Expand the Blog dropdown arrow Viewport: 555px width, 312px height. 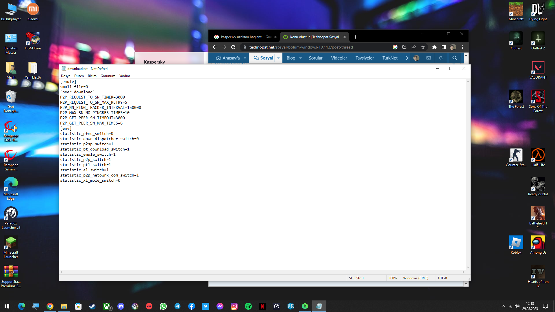point(300,58)
